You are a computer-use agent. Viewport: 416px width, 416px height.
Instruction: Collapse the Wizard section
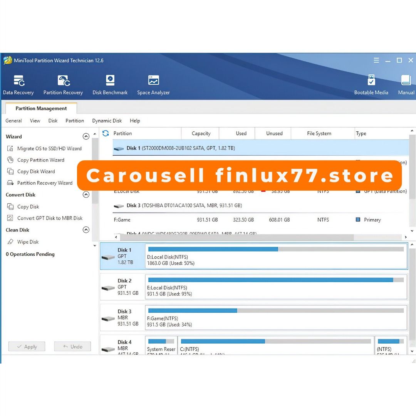(x=86, y=136)
